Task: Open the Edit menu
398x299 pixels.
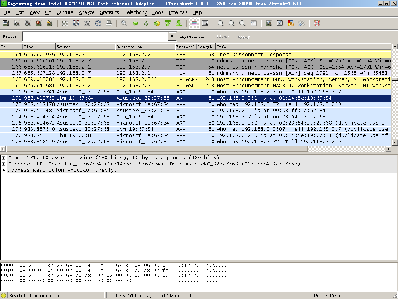Action: 19,12
